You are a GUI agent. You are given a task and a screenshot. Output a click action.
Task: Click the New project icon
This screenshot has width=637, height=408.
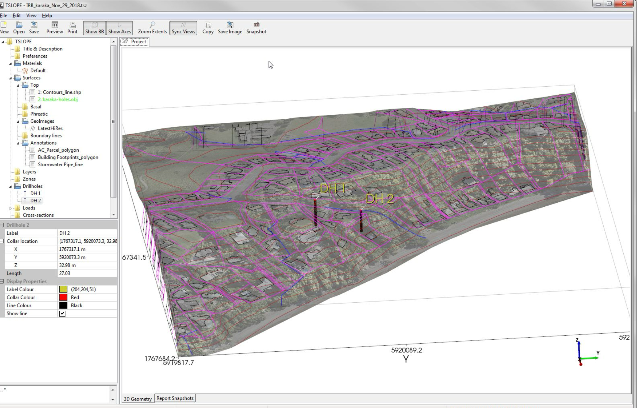pos(4,27)
